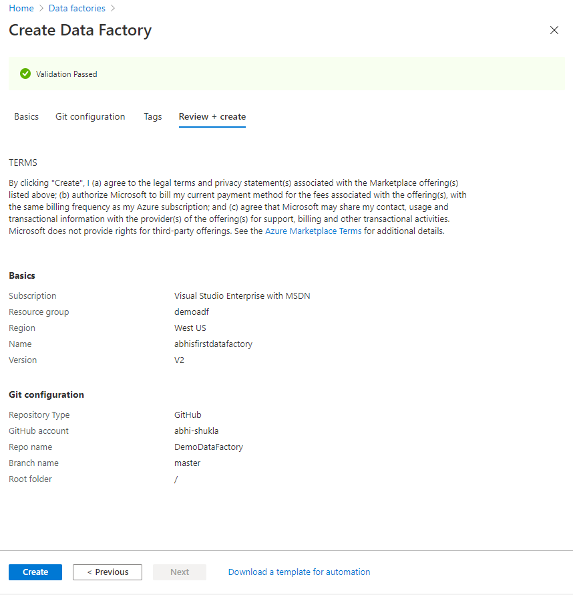Close the Create Data Factory pane

tap(554, 30)
